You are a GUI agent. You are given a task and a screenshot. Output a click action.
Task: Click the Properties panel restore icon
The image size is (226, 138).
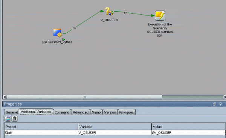pos(214,104)
